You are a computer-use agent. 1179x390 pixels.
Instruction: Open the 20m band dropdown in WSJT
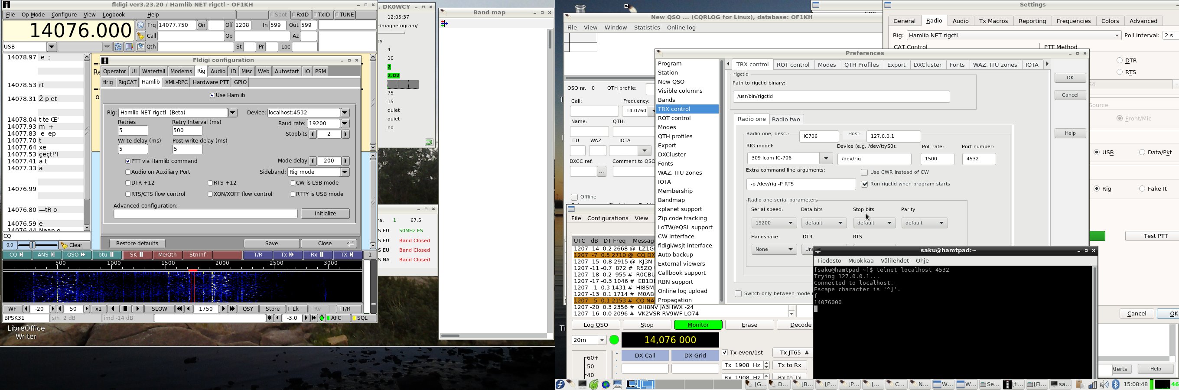pos(602,340)
